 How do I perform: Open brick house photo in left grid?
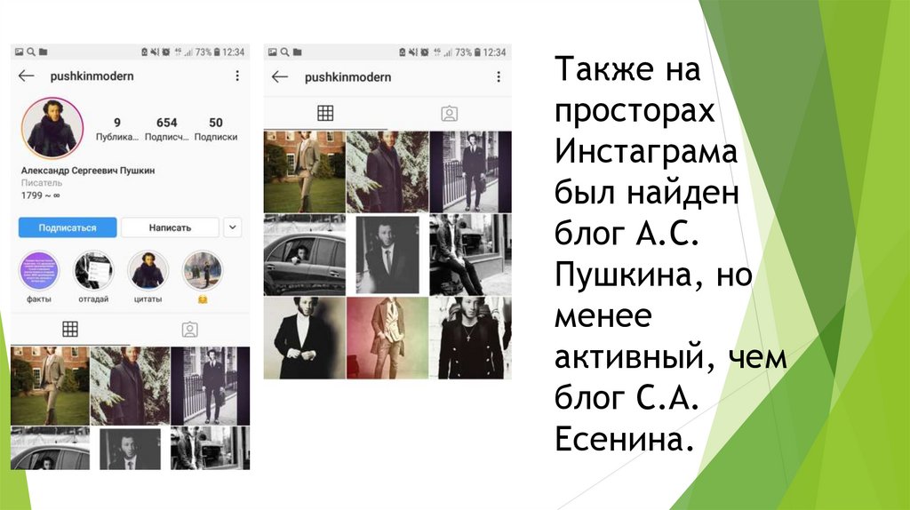[50, 386]
